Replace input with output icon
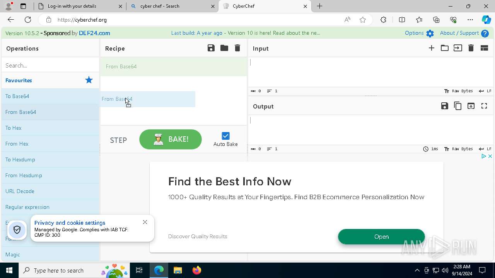Image resolution: width=495 pixels, height=278 pixels. coord(471,106)
